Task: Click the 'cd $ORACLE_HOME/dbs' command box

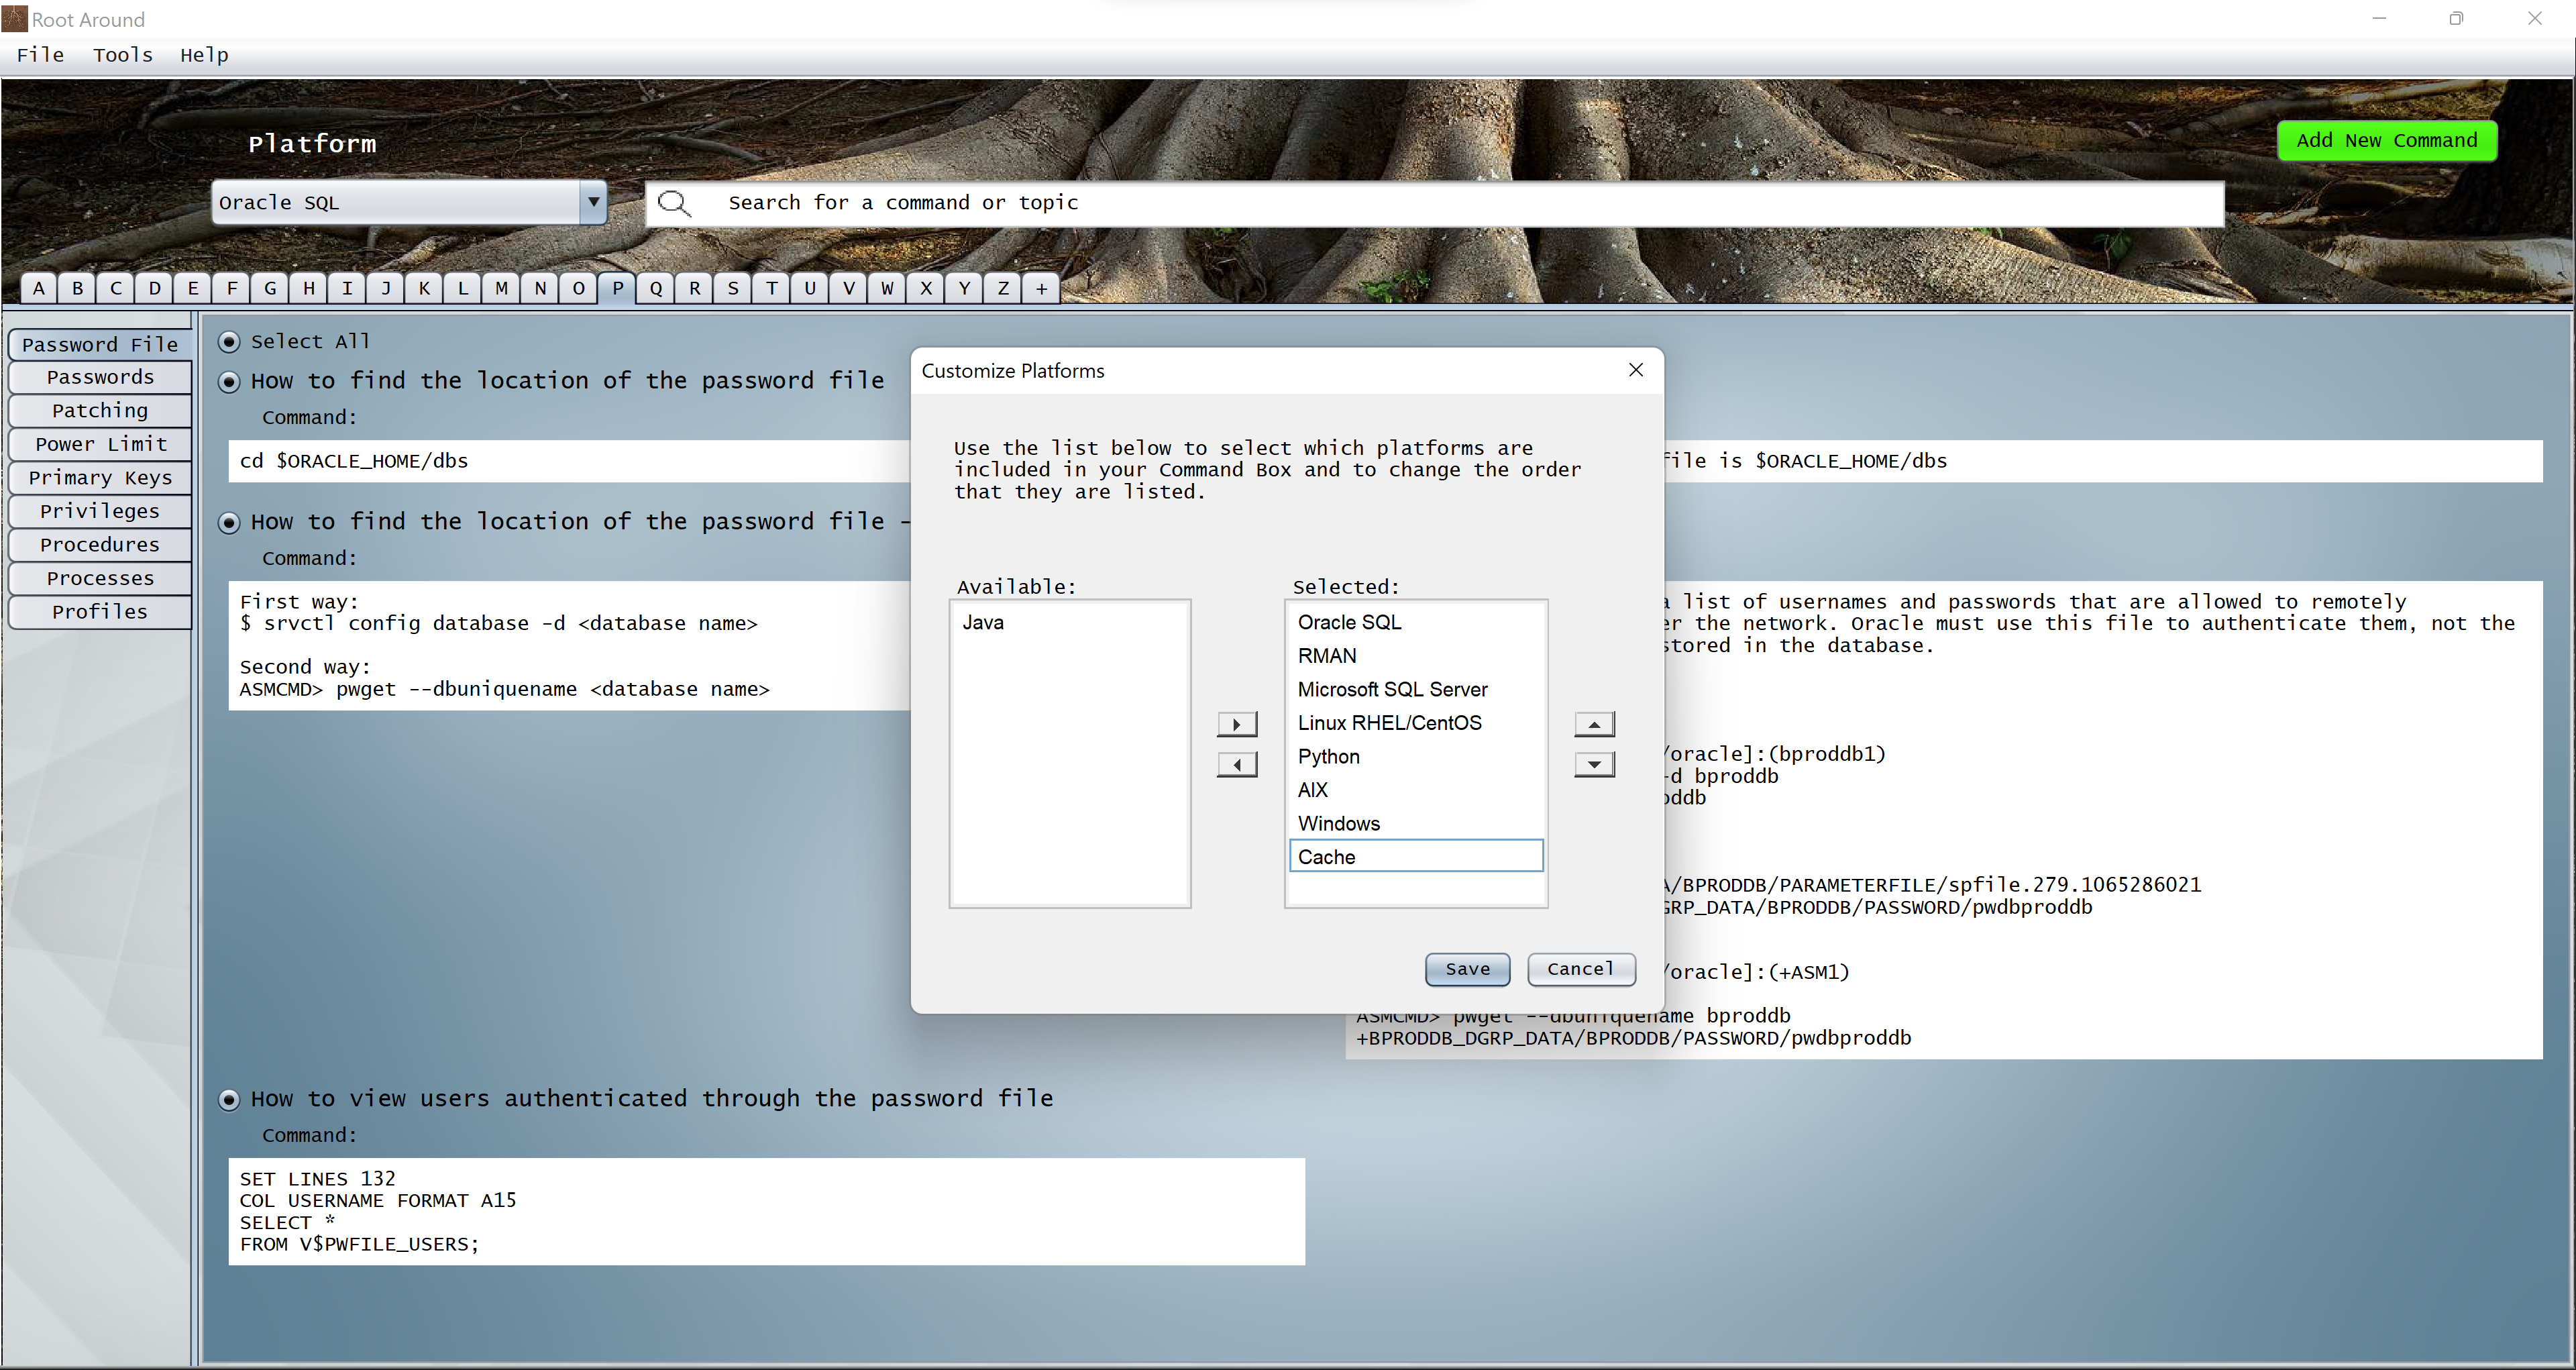Action: [570, 461]
